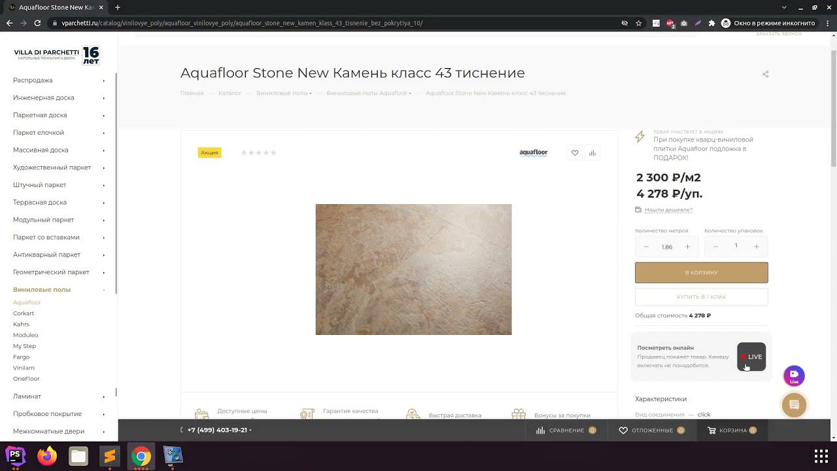The image size is (837, 471).
Task: Decrease the packages quantity
Action: (715, 247)
